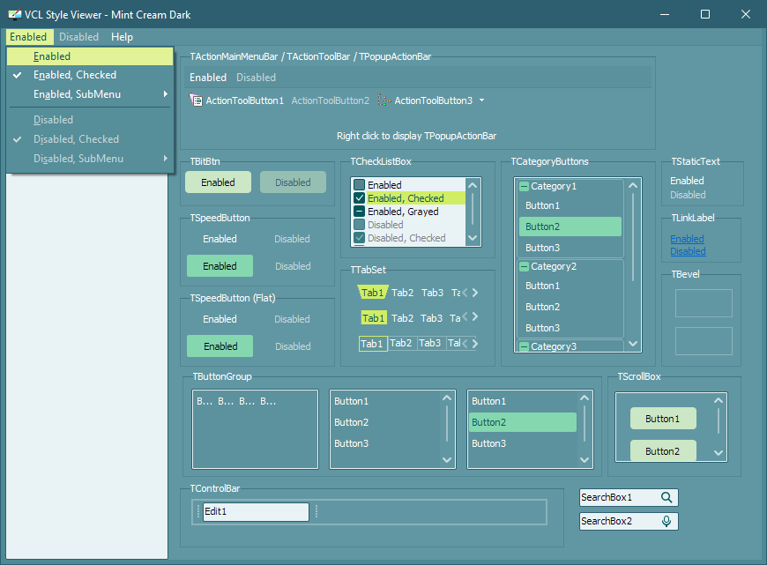767x565 pixels.
Task: Click the SearchBox2 microphone icon
Action: [666, 522]
